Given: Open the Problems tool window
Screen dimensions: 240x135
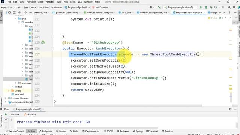Looking at the screenshot, I should coord(123,131).
